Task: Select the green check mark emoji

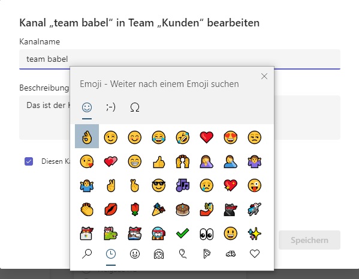Action: (183, 233)
